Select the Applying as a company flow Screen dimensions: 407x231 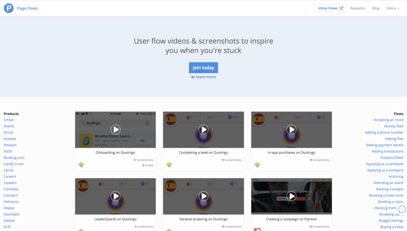(385, 170)
